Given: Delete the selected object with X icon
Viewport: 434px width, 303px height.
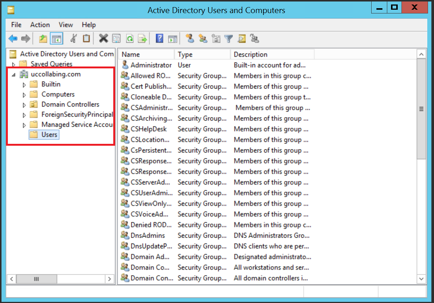Looking at the screenshot, I should click(x=104, y=38).
